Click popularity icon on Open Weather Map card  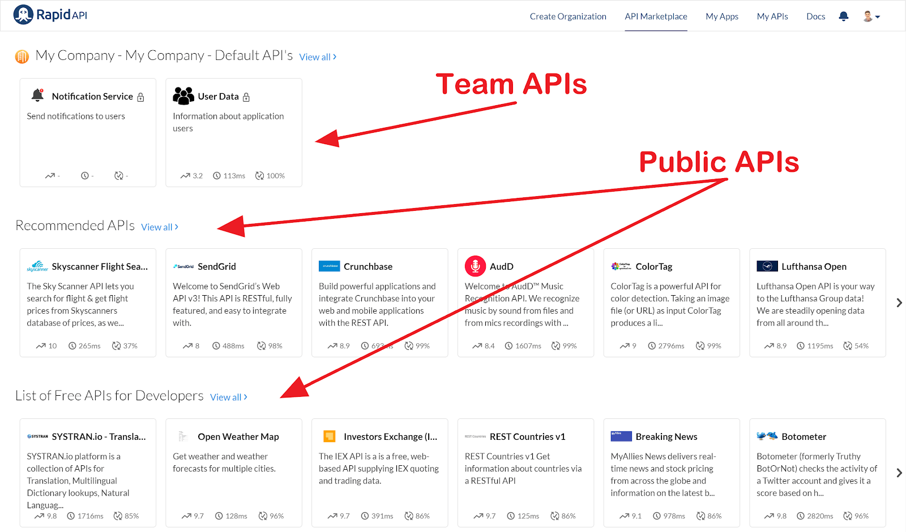coord(186,516)
